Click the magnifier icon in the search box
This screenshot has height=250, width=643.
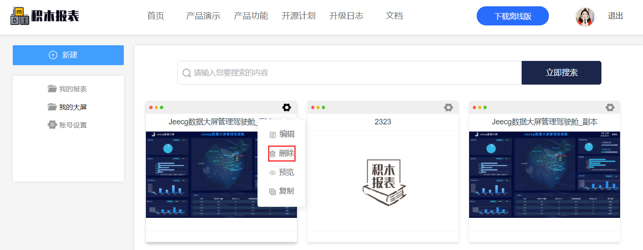point(187,73)
